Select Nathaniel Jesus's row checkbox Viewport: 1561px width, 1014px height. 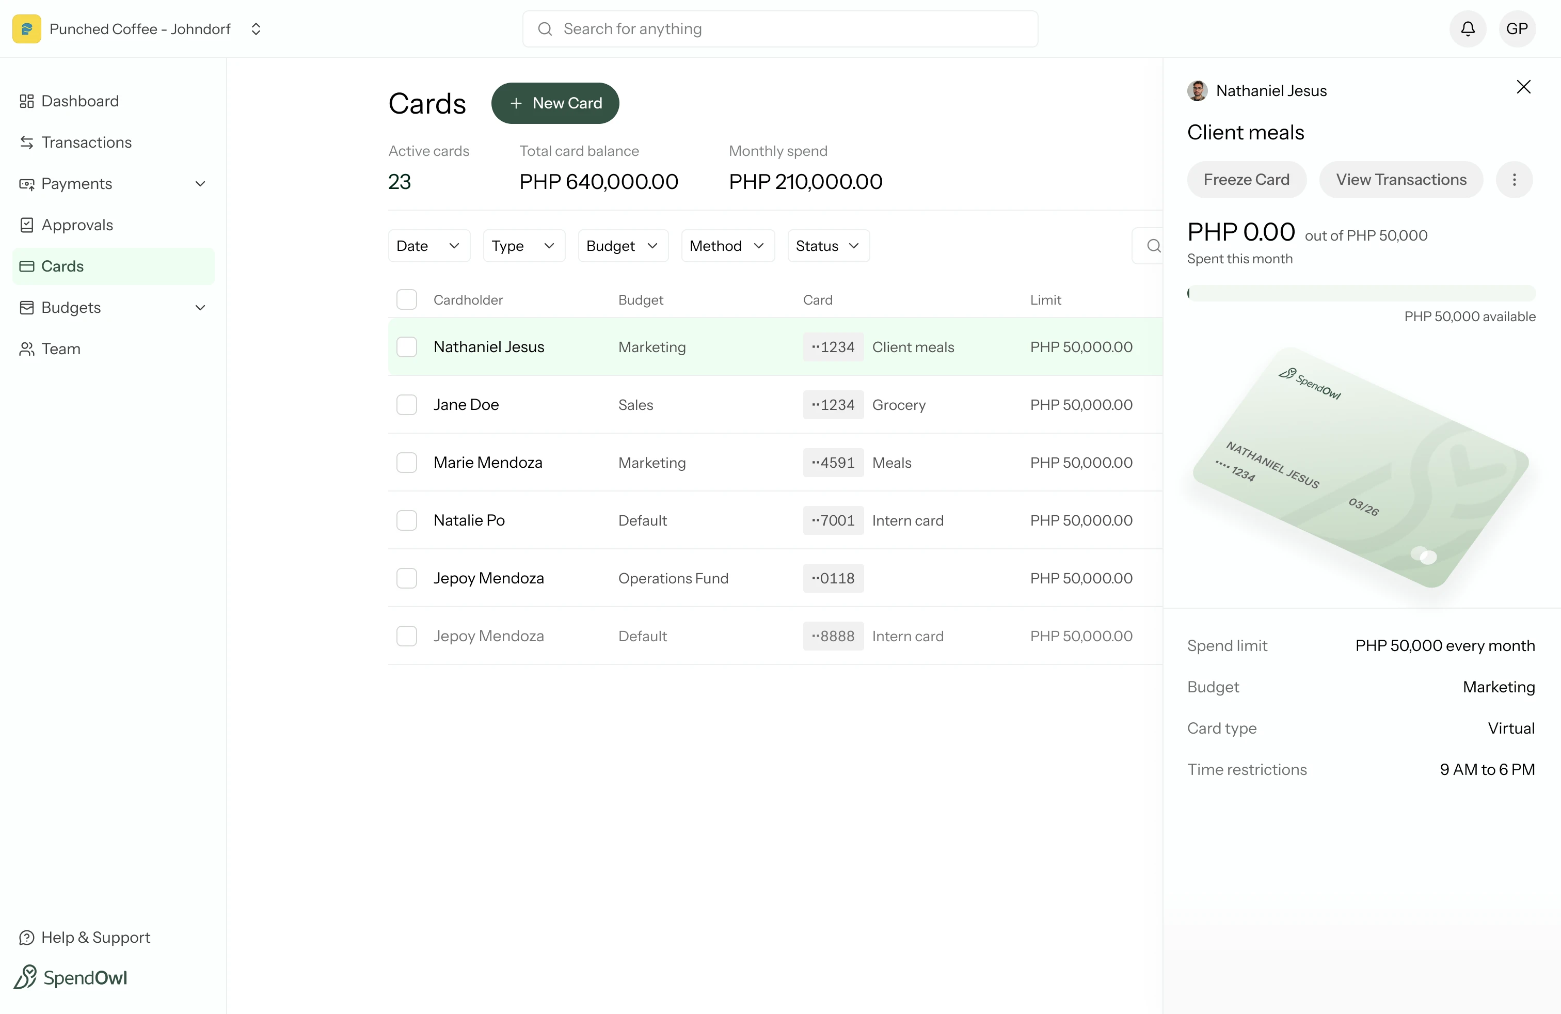pos(407,347)
